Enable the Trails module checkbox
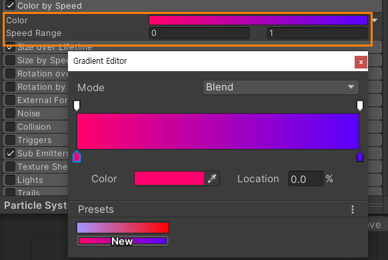Image resolution: width=388 pixels, height=260 pixels. (11, 192)
